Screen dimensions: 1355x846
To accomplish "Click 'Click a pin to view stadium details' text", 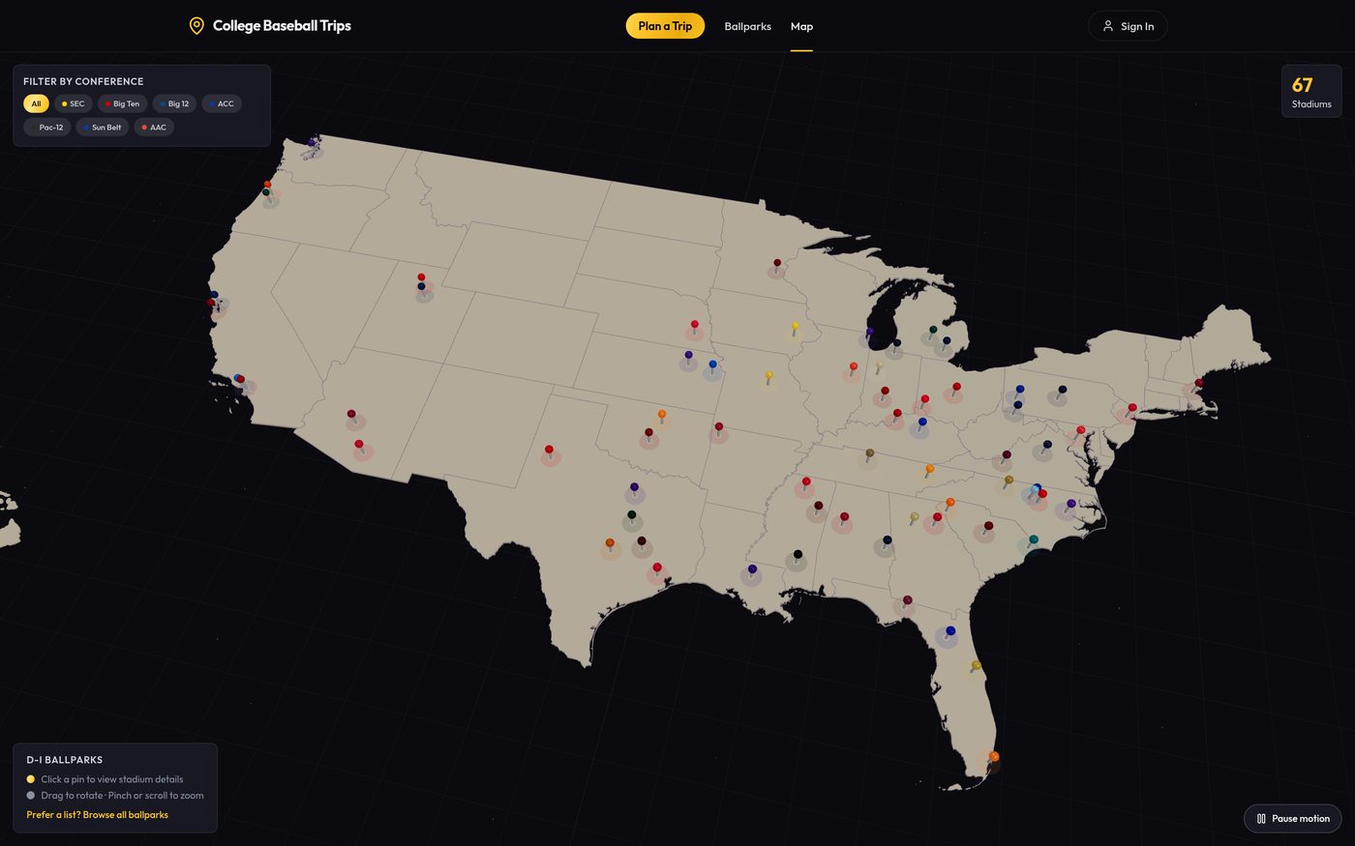I will click(112, 779).
